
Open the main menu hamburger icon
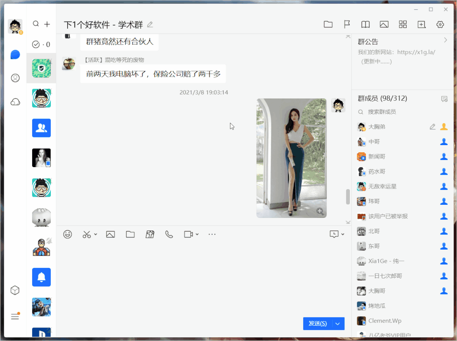[15, 316]
